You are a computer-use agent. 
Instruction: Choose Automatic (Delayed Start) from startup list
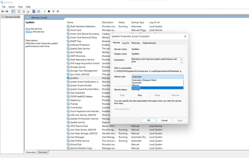tap(157, 80)
